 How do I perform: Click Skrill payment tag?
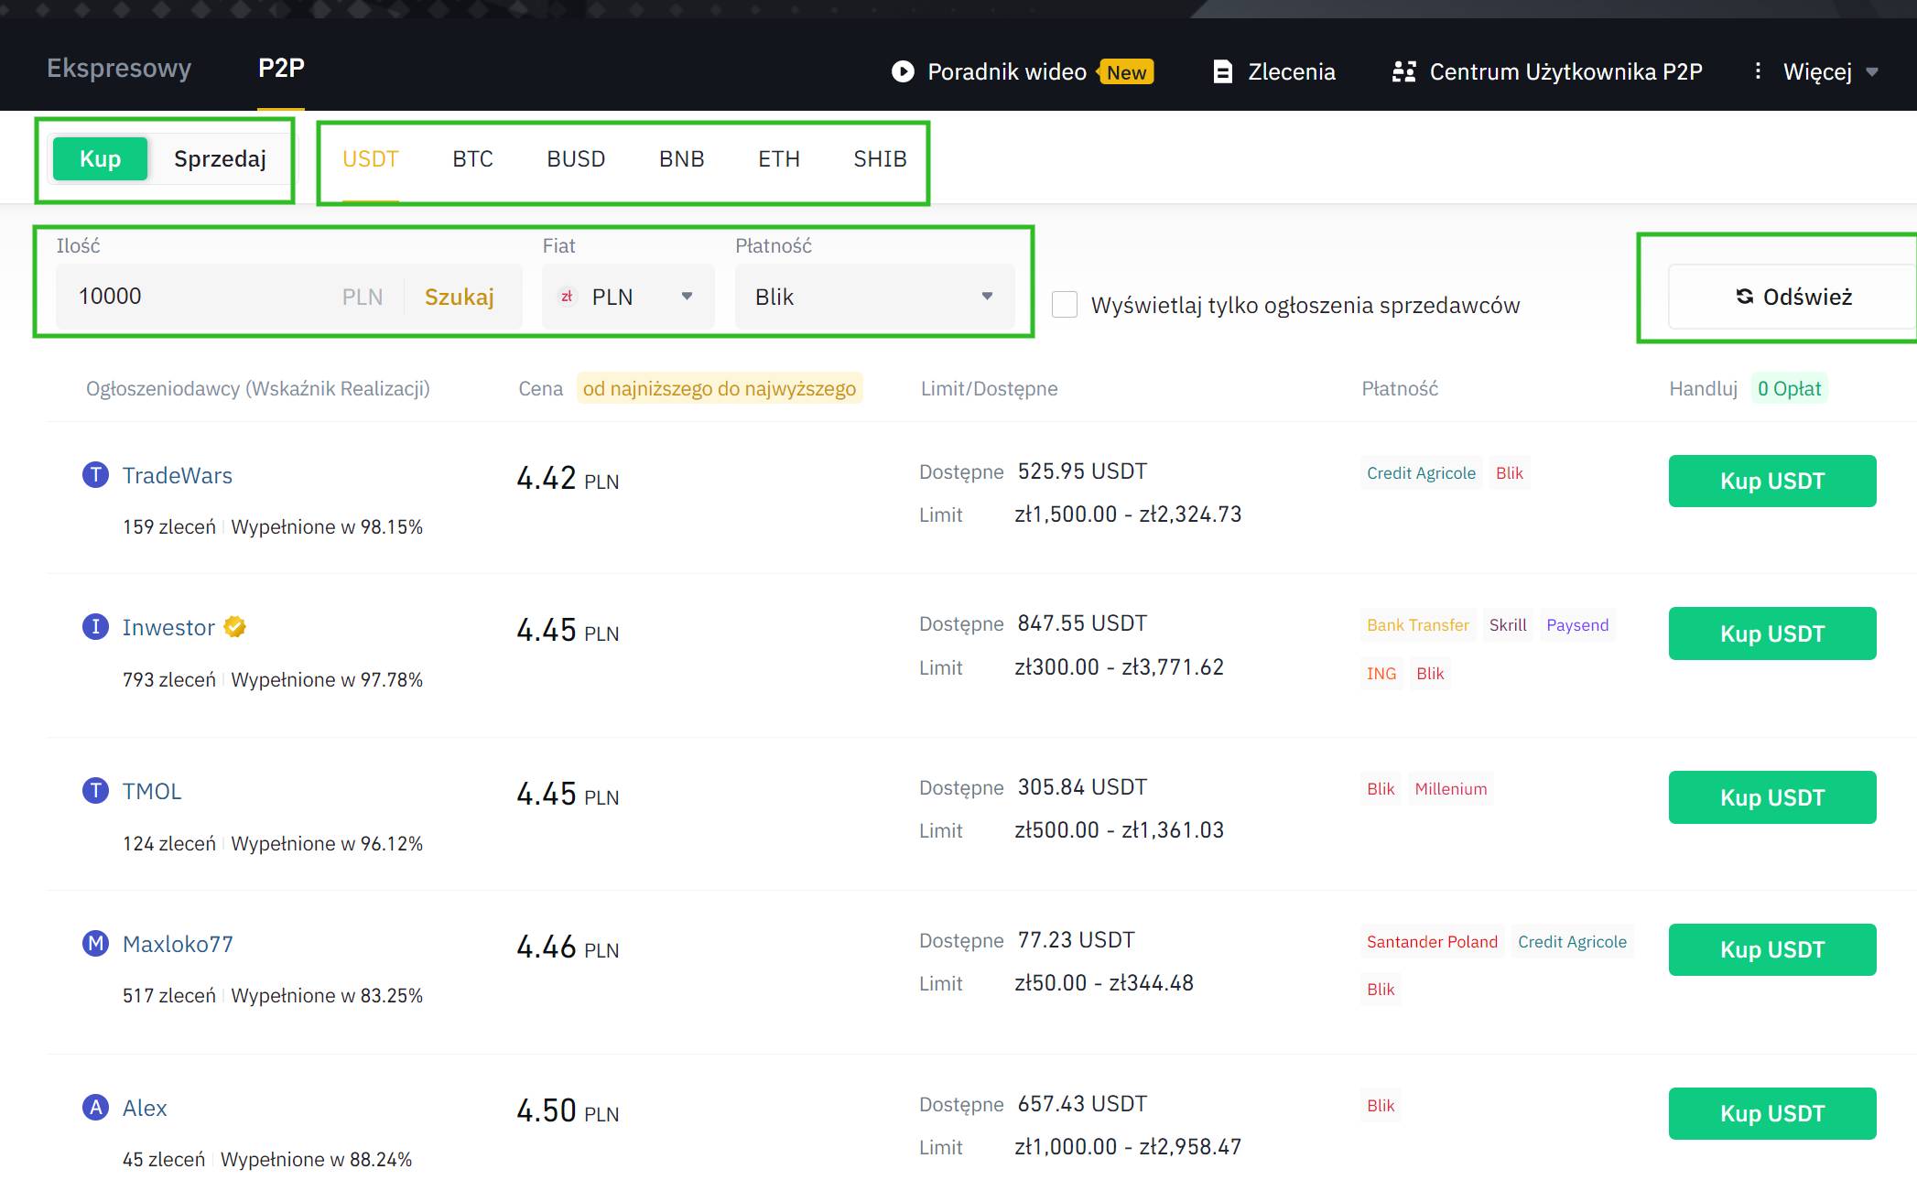(1508, 624)
